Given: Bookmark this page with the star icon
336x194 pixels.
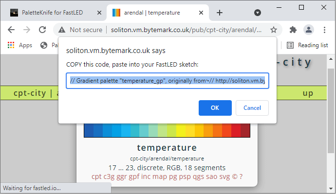Looking at the screenshot, I should coord(274,30).
